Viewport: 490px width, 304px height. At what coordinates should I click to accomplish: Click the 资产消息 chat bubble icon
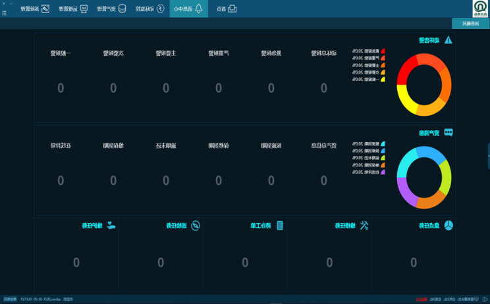[x=448, y=132]
